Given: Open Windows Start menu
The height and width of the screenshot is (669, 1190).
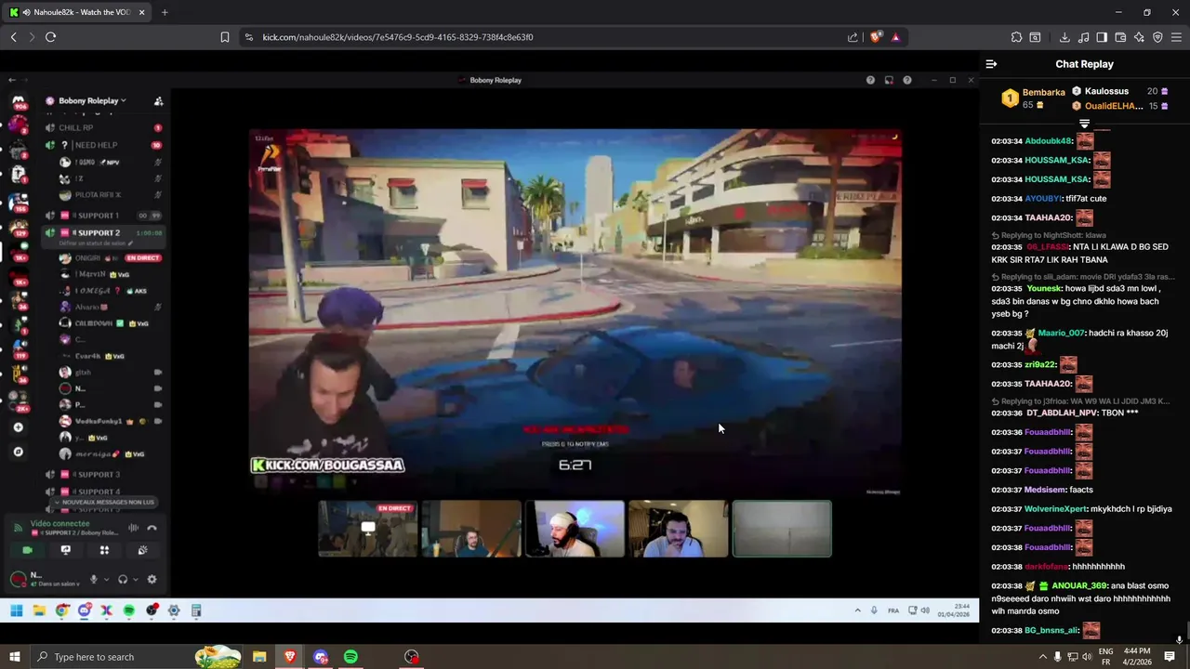Looking at the screenshot, I should click(14, 657).
